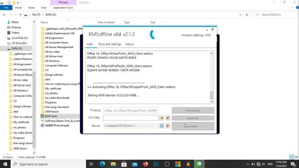Select the KMS Tools item in file list
299x168 pixels.
[51, 116]
